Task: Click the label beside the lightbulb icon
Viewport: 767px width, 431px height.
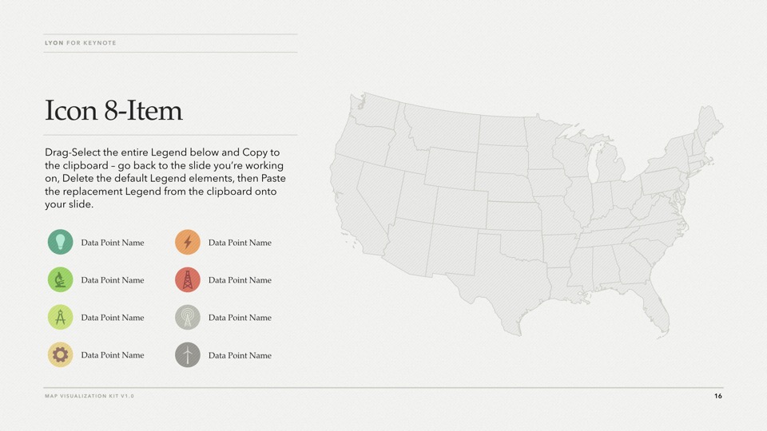Action: (x=113, y=243)
